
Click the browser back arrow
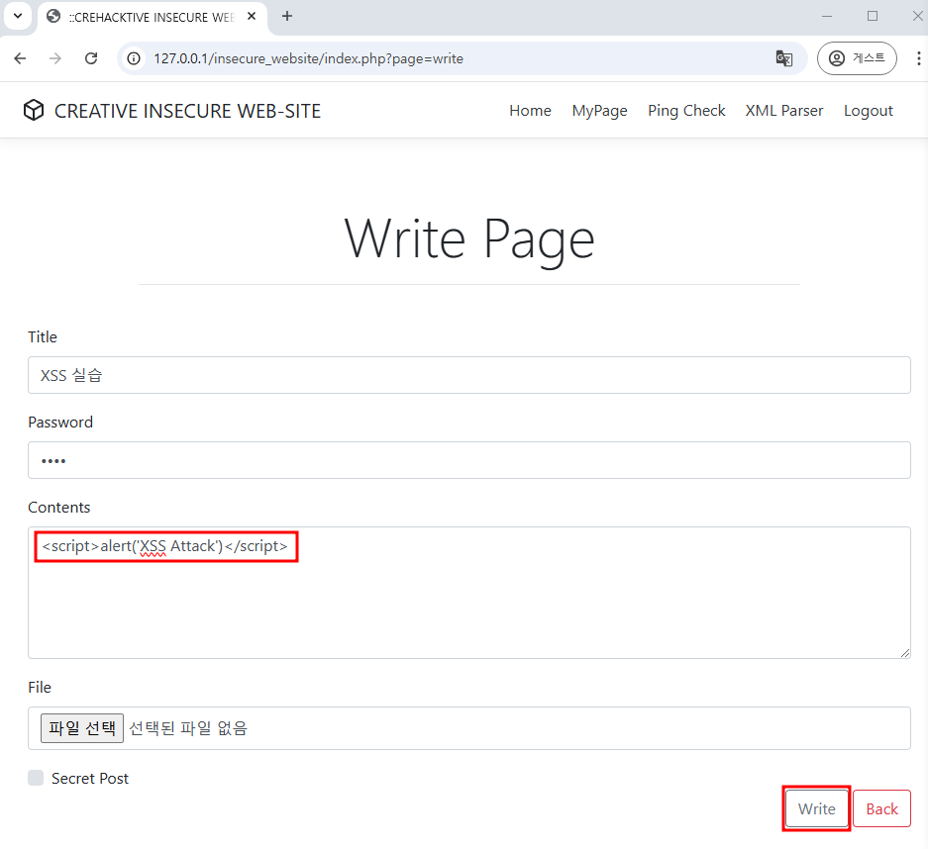coord(20,58)
